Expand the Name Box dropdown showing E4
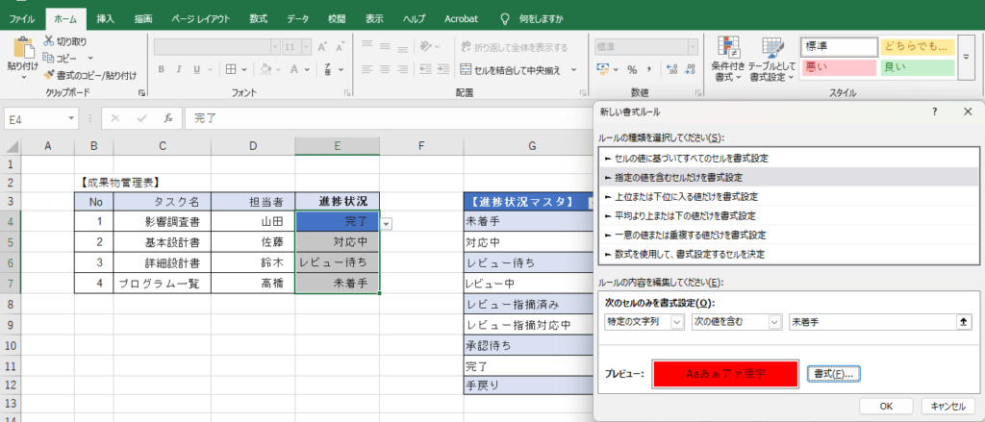 click(70, 118)
